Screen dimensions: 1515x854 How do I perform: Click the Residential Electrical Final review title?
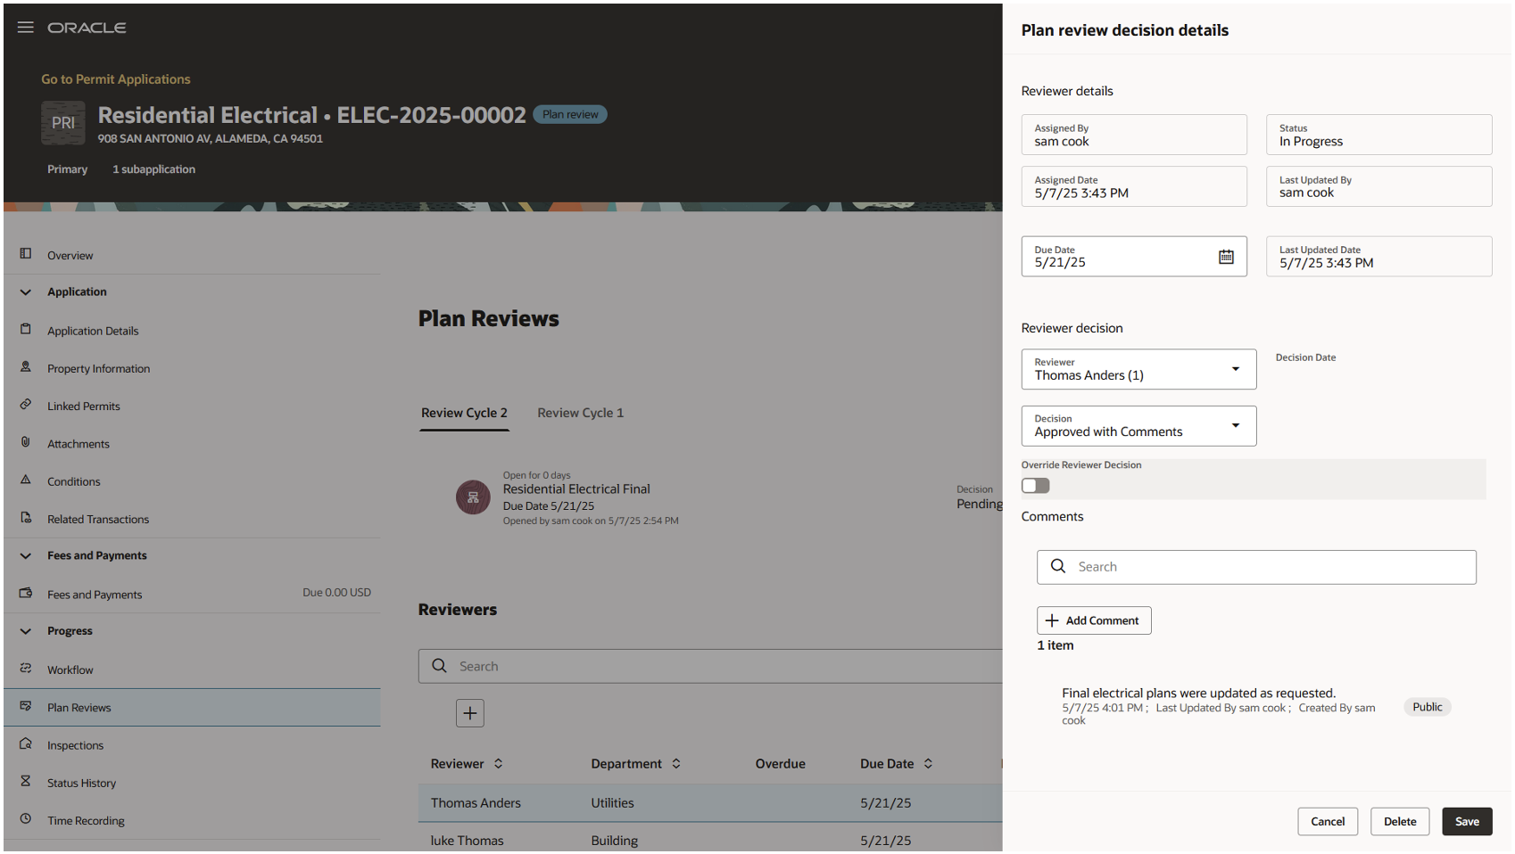click(x=576, y=489)
